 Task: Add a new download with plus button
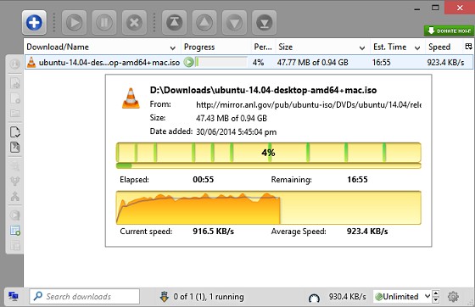[x=34, y=22]
